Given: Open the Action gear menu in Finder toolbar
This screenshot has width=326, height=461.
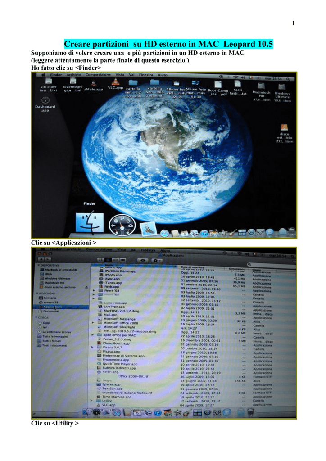Looking at the screenshot, I should click(x=156, y=261).
